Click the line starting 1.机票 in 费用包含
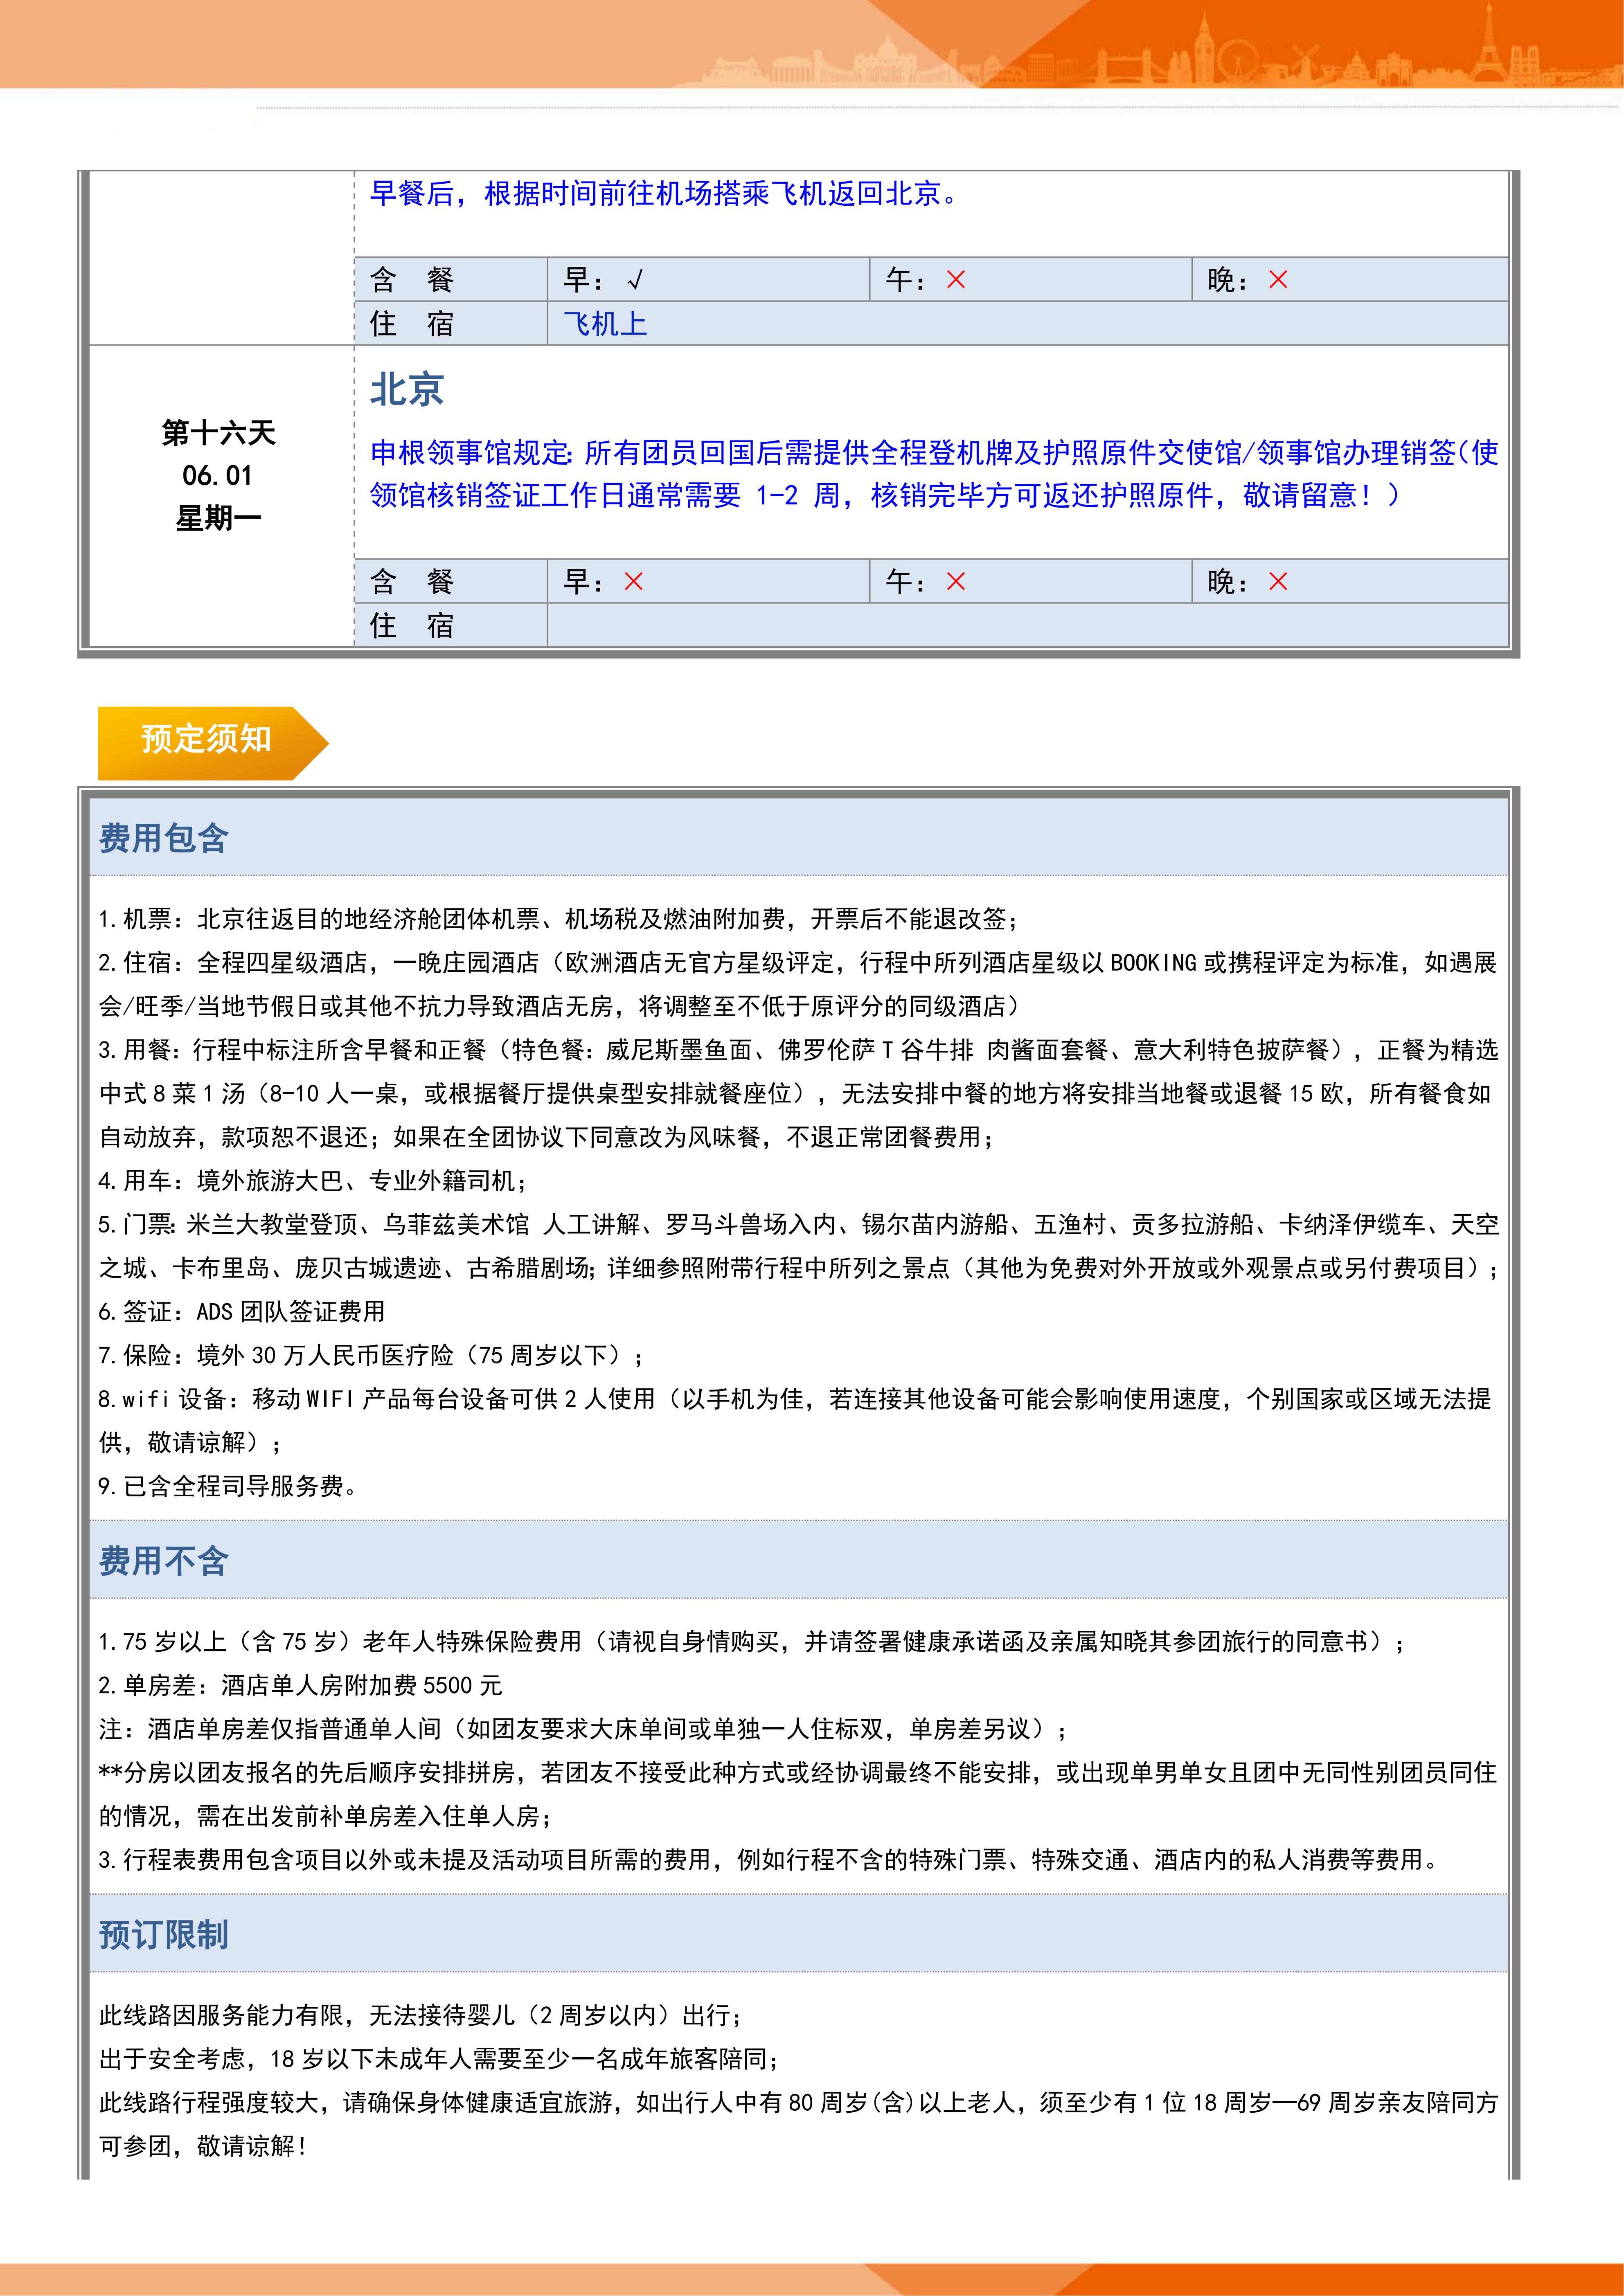The width and height of the screenshot is (1624, 2296). click(558, 919)
